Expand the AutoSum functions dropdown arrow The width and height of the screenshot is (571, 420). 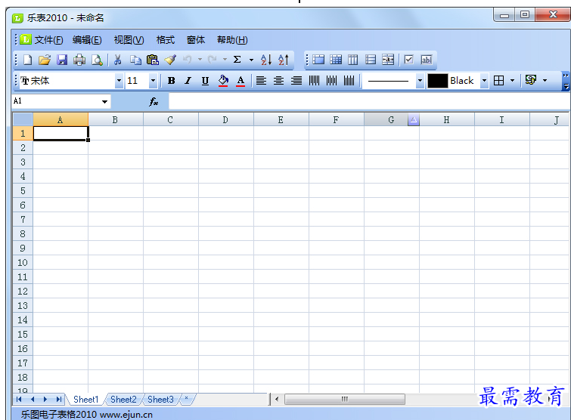251,60
